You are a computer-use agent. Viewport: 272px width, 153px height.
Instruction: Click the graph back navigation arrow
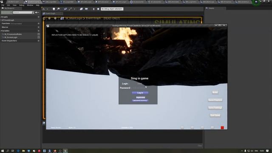point(49,18)
